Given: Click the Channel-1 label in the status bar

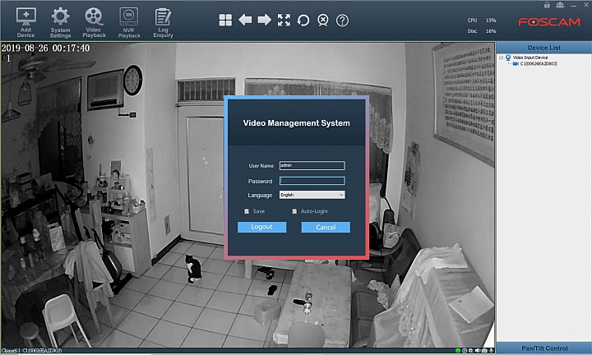Looking at the screenshot, I should point(11,351).
